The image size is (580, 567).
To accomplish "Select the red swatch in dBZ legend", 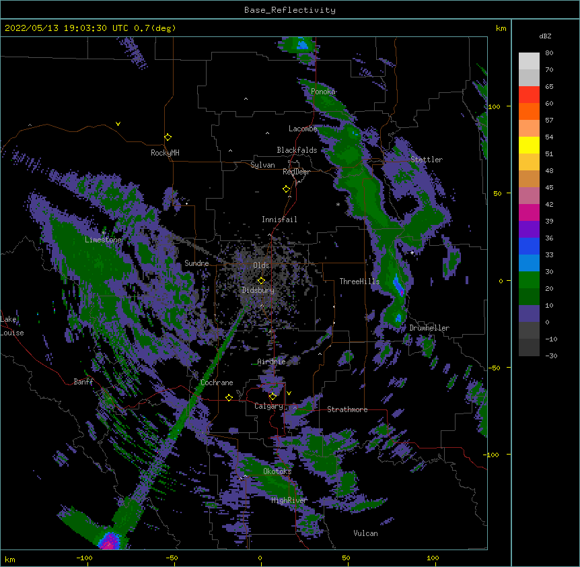I will pos(529,94).
